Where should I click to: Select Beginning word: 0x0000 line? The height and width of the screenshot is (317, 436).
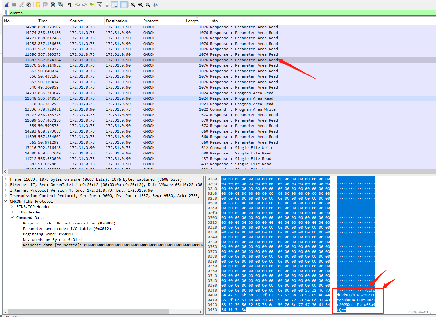pyautogui.click(x=48, y=234)
